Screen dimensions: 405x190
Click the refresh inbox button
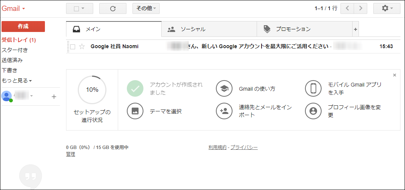click(112, 9)
